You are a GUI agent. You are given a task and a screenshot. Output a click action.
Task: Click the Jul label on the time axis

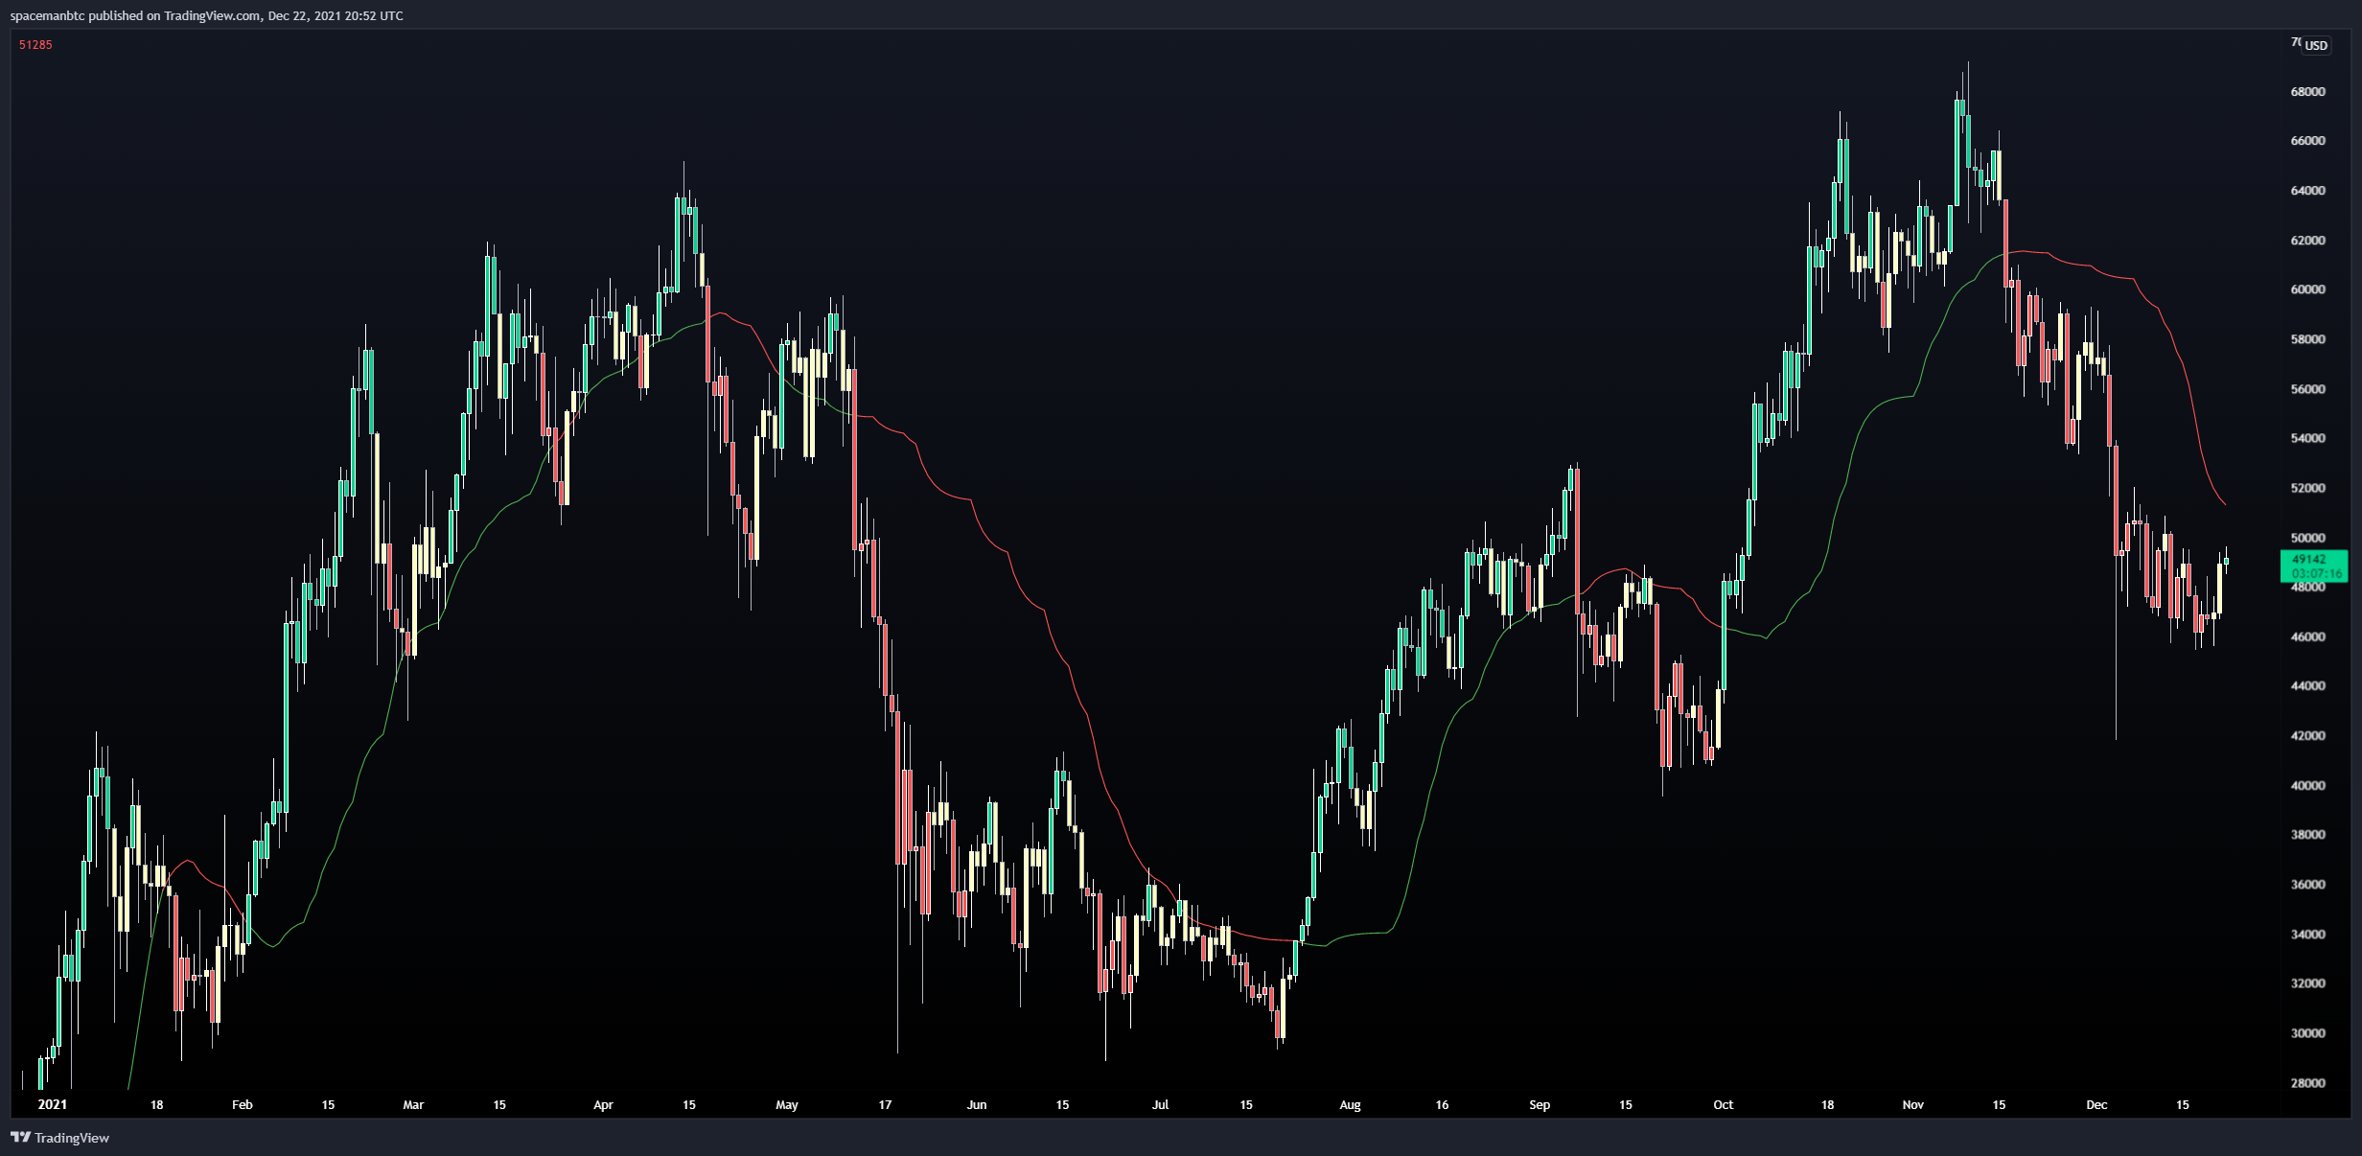1160,1104
